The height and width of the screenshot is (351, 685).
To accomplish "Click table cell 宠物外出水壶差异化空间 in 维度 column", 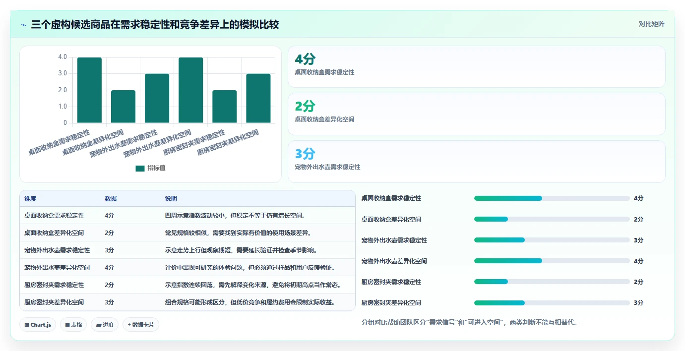I will pos(57,267).
